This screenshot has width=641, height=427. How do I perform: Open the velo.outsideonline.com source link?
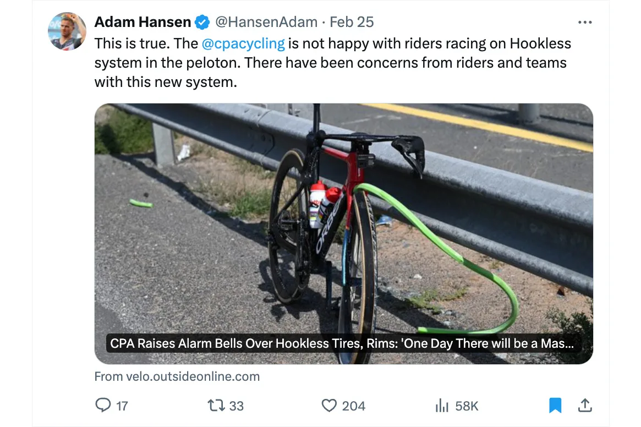[177, 377]
